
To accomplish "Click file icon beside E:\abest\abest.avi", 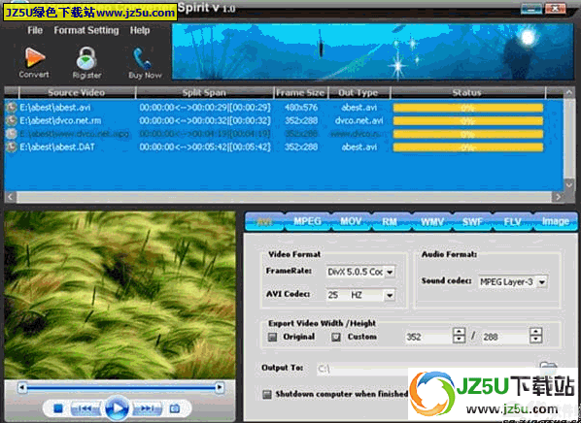I will click(12, 108).
